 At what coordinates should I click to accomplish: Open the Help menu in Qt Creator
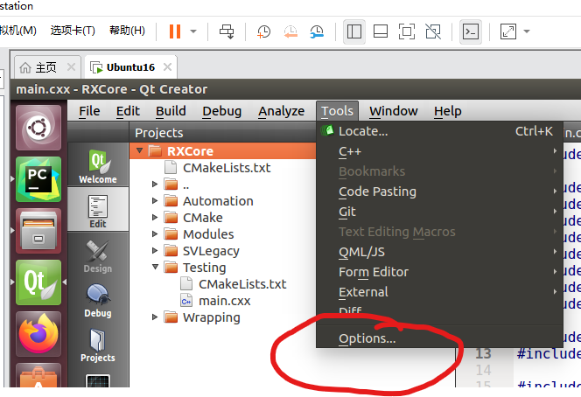(448, 111)
